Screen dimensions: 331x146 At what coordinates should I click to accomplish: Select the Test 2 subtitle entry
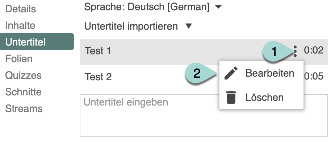click(x=98, y=77)
